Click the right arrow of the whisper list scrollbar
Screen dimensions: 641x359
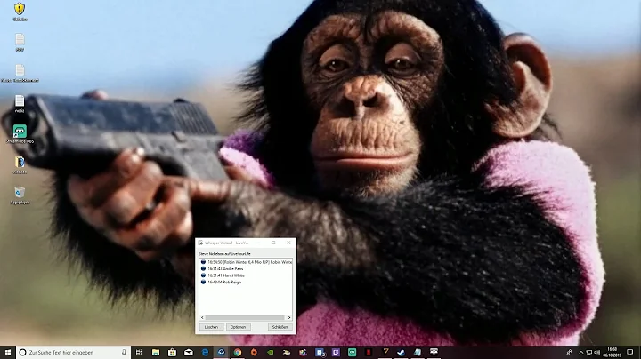tap(289, 317)
